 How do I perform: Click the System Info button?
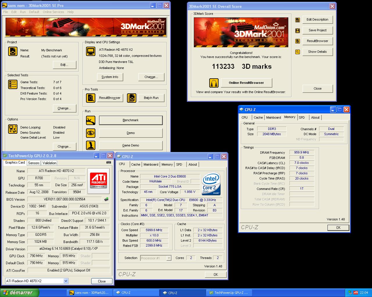pyautogui.click(x=110, y=77)
